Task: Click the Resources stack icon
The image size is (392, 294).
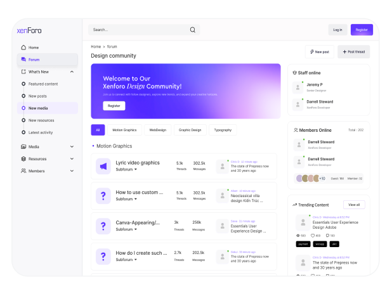Action: [23, 159]
